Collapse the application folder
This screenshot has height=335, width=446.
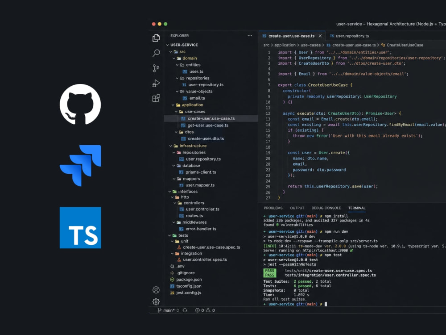173,105
